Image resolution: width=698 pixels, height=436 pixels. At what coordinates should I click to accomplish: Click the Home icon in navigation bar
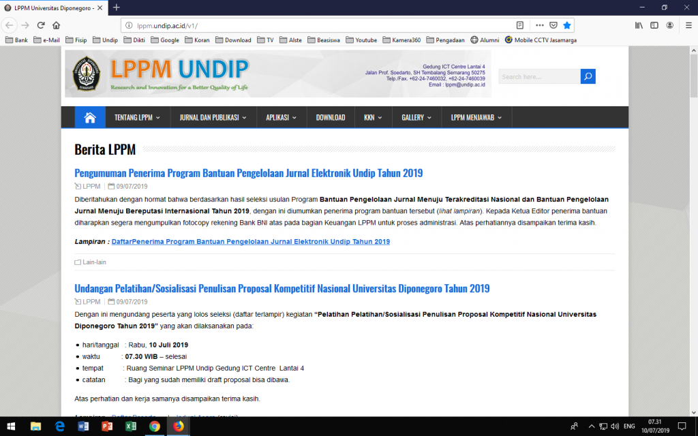point(89,117)
